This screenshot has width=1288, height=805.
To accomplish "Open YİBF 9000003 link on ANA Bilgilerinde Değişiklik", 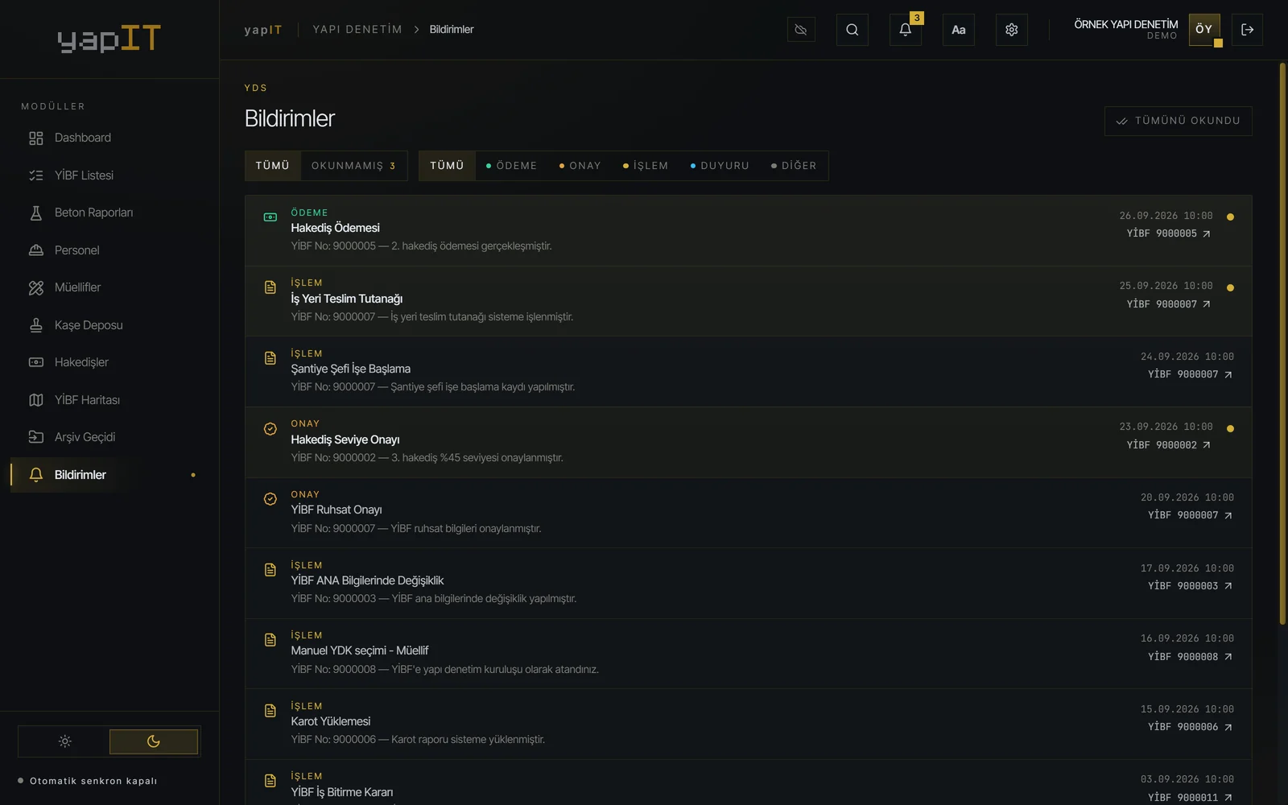I will point(1190,586).
